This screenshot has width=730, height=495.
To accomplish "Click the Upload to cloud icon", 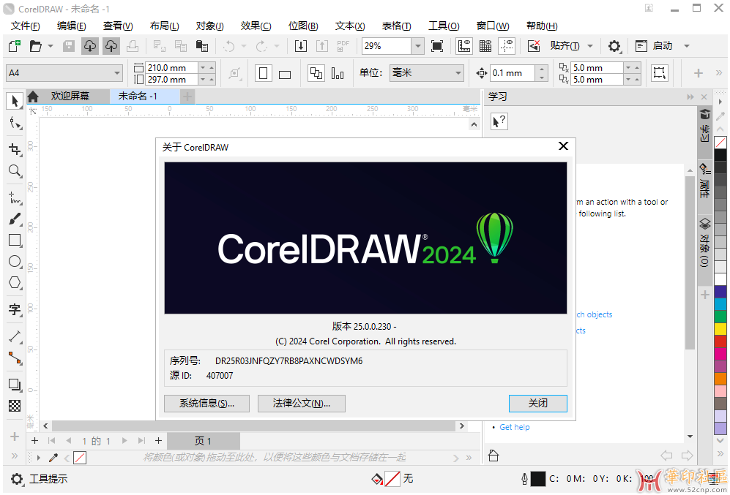I will [x=111, y=46].
